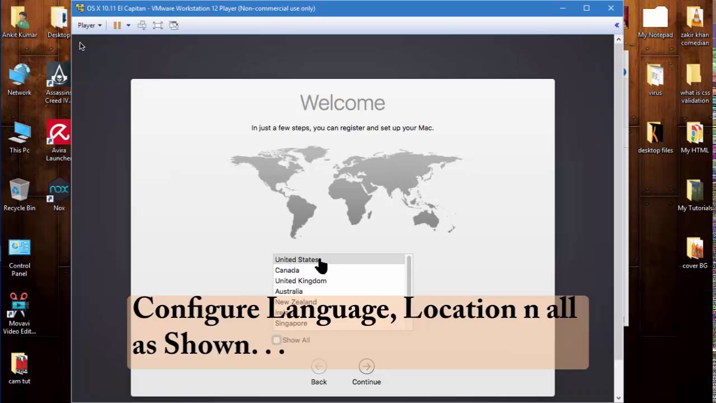Select United Kingdom in the country list
Viewport: 716px width, 403px height.
coord(340,281)
